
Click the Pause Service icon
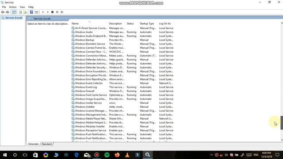click(x=57, y=12)
